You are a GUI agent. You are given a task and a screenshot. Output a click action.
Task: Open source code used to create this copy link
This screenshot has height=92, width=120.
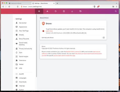[x=64, y=56]
